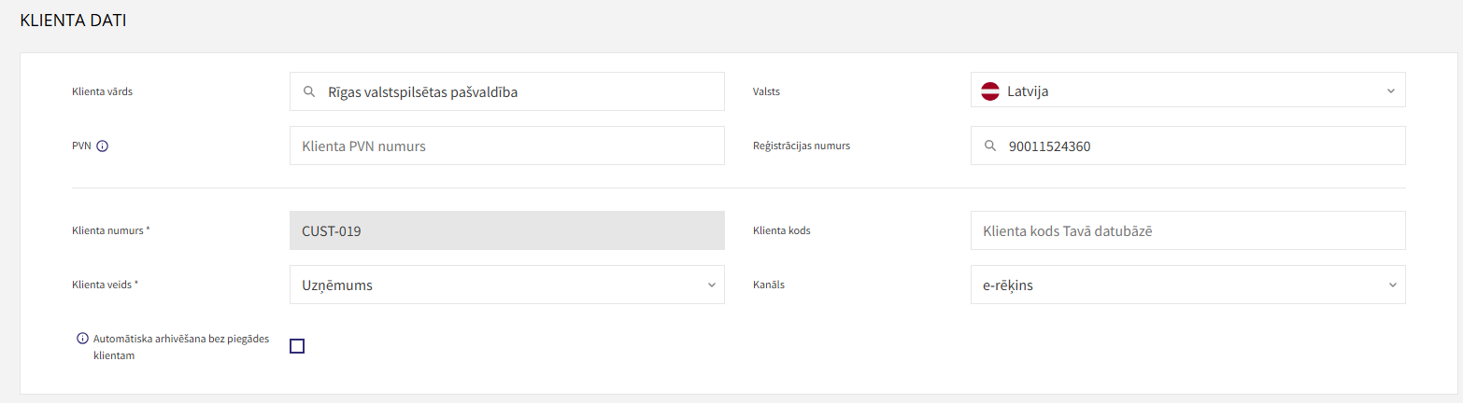This screenshot has width=1463, height=403.
Task: Expand the Klienta veids Uzņēmums dropdown
Action: [x=507, y=285]
